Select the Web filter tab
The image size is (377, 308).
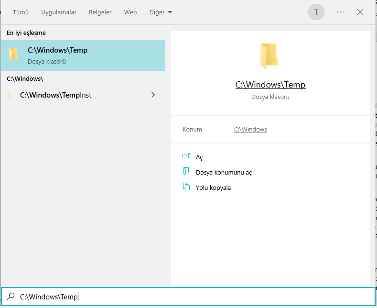click(x=130, y=12)
